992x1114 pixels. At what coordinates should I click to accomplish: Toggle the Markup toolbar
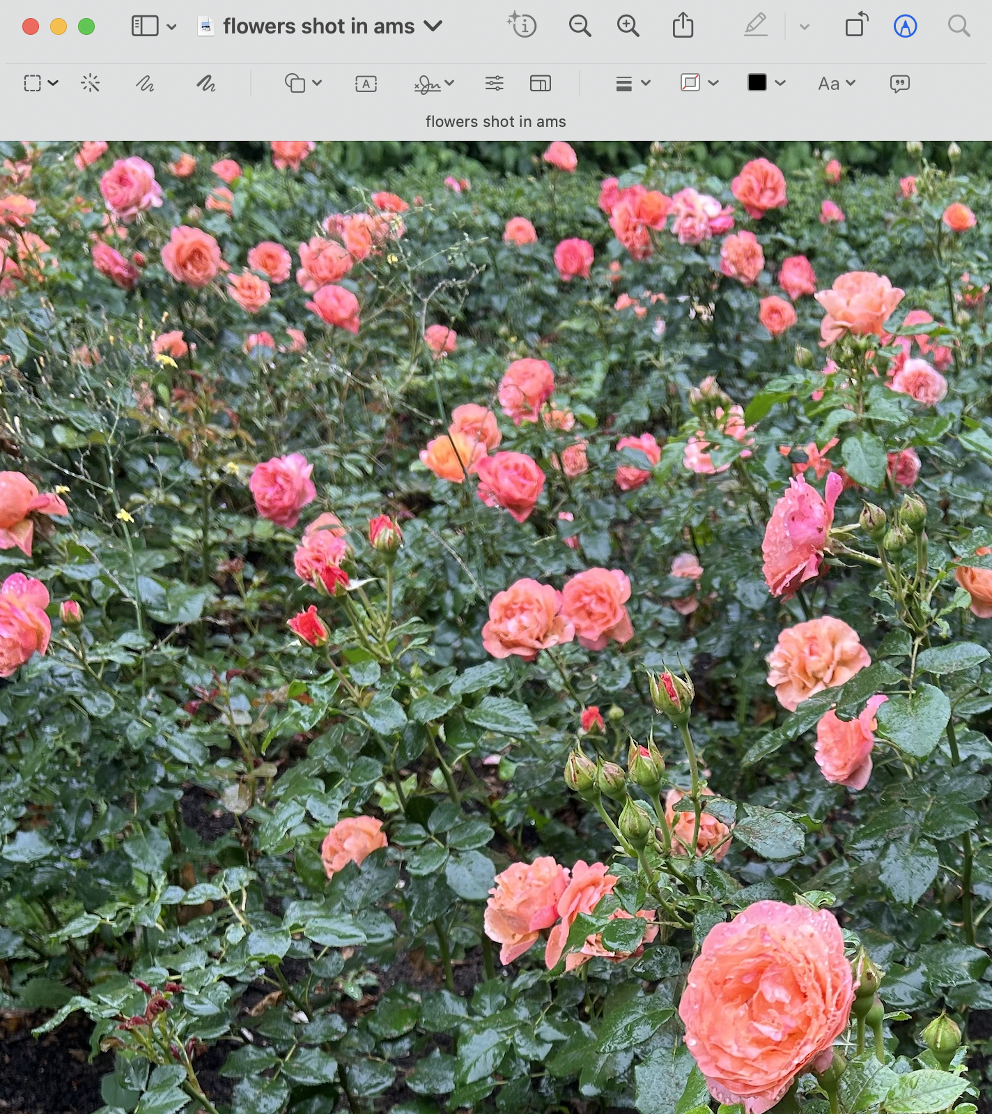(905, 26)
